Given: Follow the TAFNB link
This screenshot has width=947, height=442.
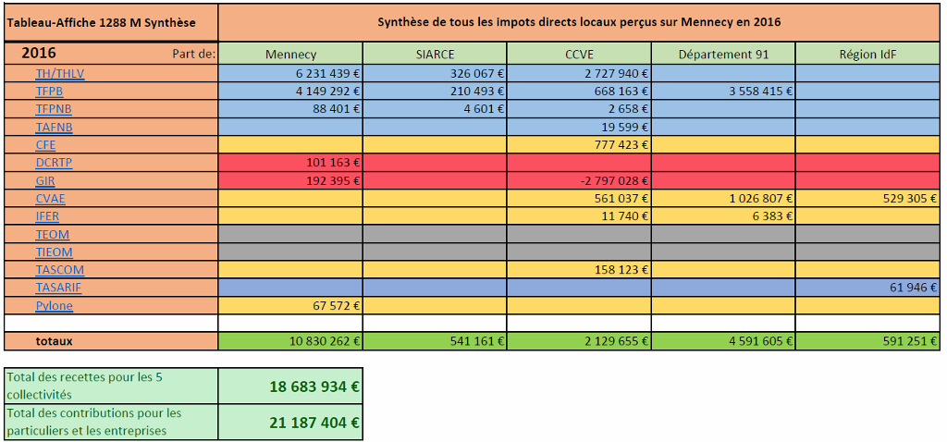Looking at the screenshot, I should click(x=53, y=127).
